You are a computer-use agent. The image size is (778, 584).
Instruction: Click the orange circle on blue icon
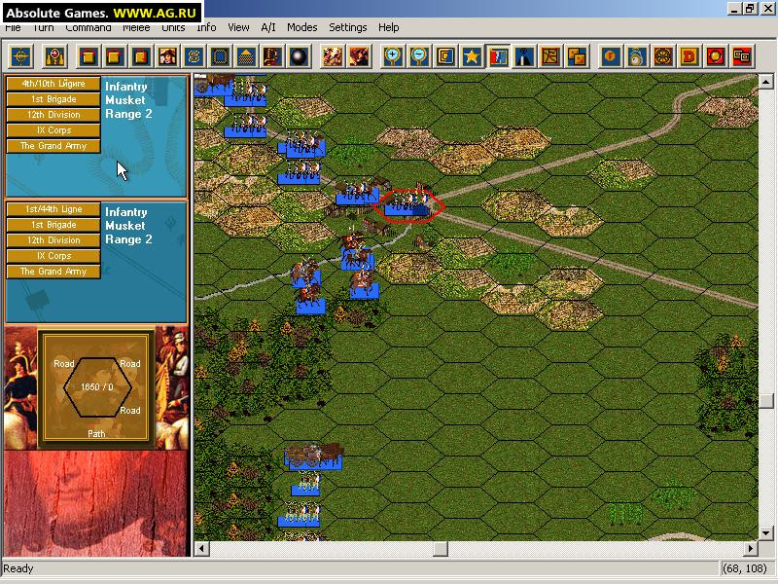611,56
